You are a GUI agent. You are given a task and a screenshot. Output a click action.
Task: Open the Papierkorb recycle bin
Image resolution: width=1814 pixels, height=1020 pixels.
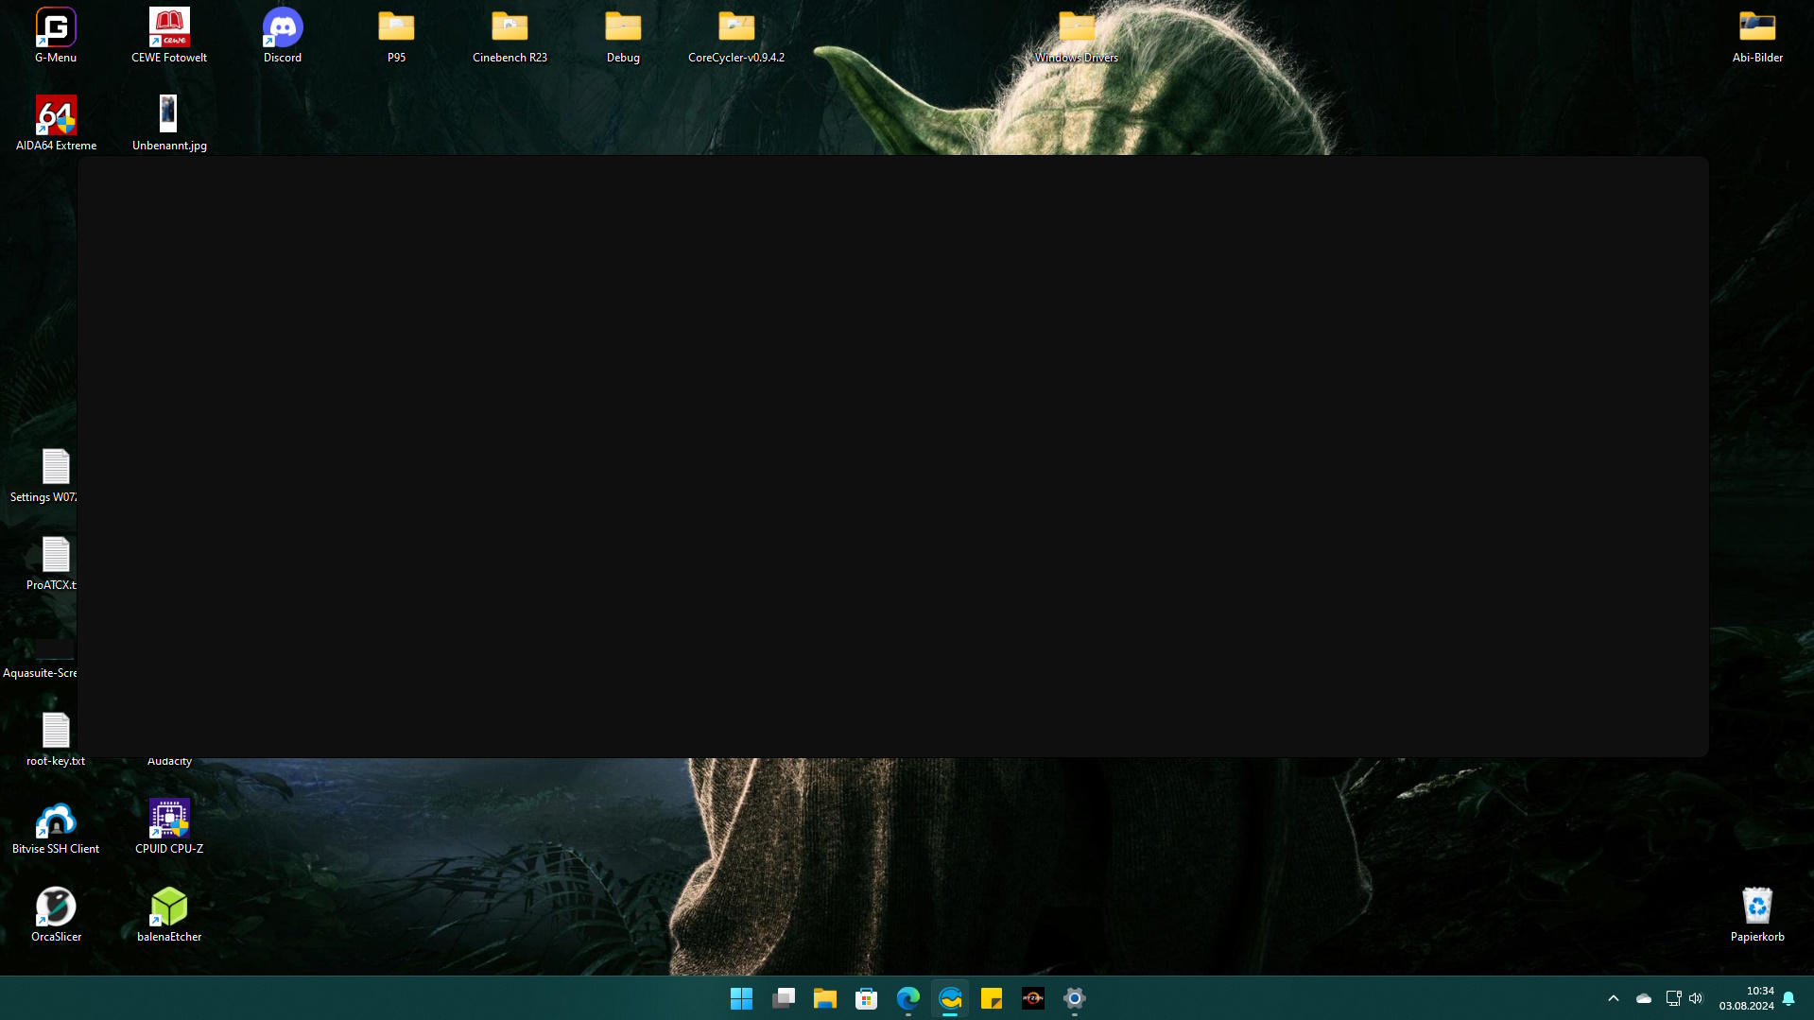(x=1756, y=907)
